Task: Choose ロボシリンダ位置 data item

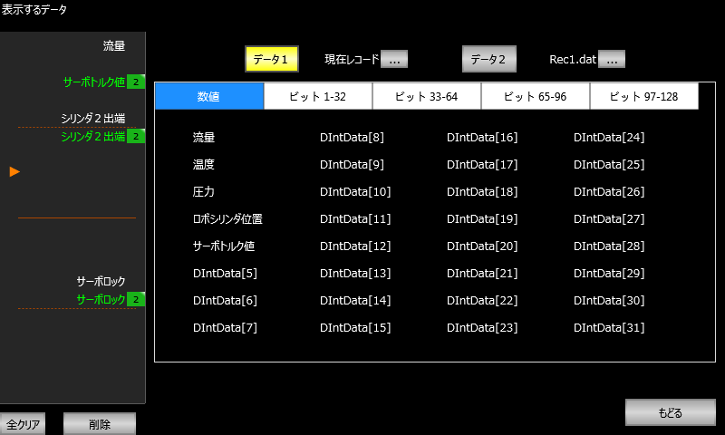Action: coord(227,219)
